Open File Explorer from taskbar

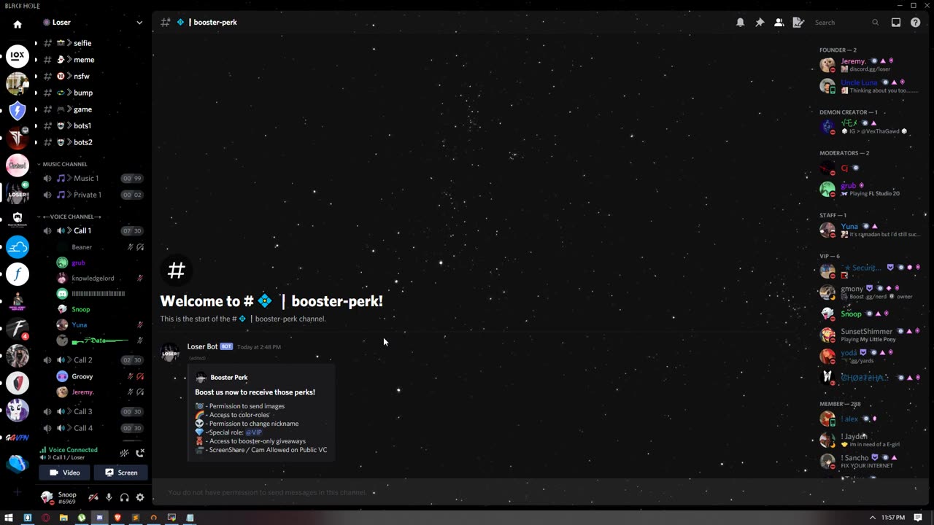pos(63,518)
